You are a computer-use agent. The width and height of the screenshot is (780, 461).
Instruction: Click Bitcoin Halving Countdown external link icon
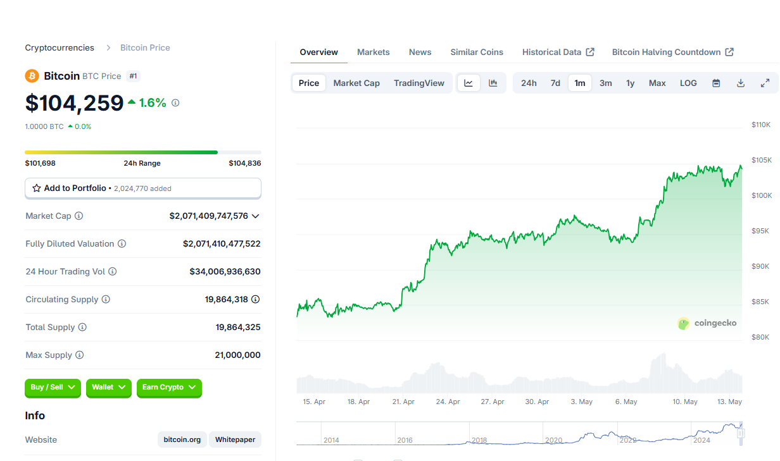click(729, 52)
